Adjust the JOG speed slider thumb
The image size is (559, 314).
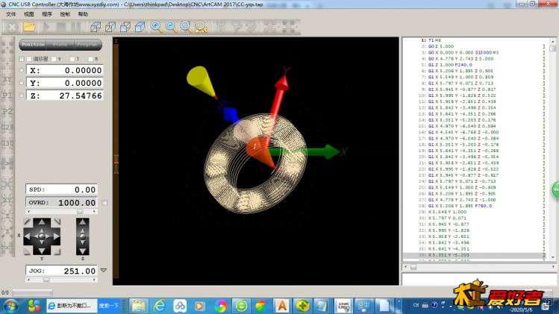point(46,280)
